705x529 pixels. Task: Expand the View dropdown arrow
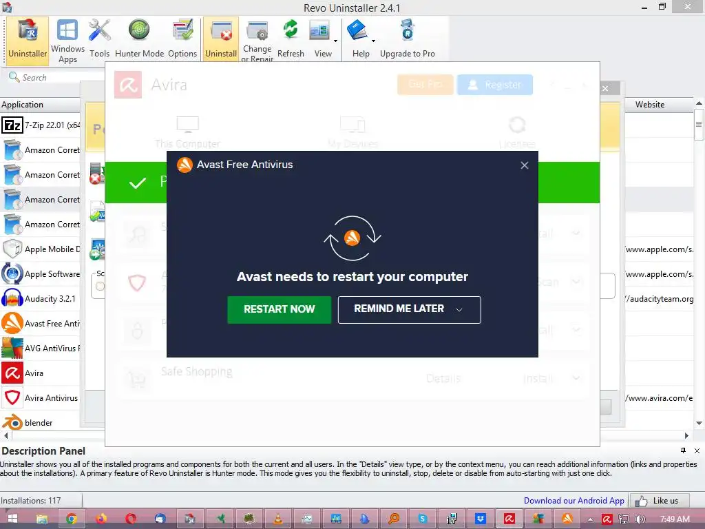click(335, 41)
